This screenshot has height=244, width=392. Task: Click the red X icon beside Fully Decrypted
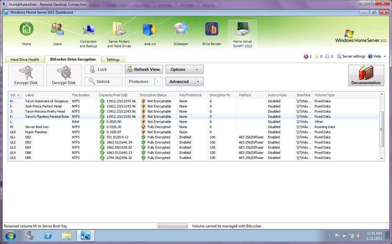click(x=143, y=127)
